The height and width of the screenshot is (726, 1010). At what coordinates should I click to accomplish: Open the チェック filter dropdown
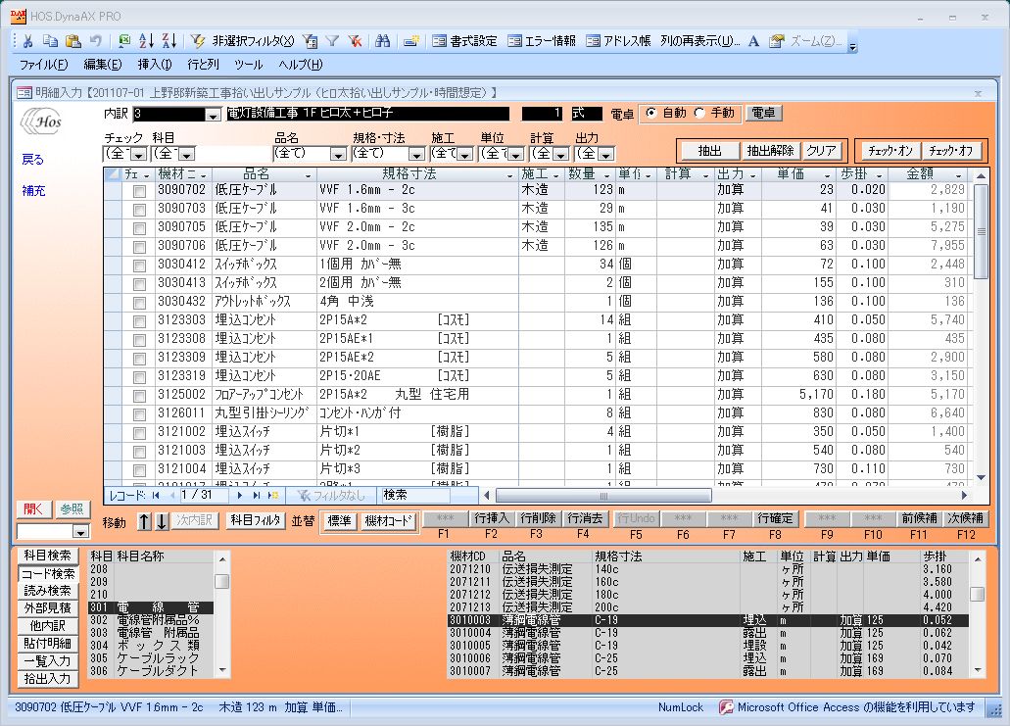click(x=138, y=154)
